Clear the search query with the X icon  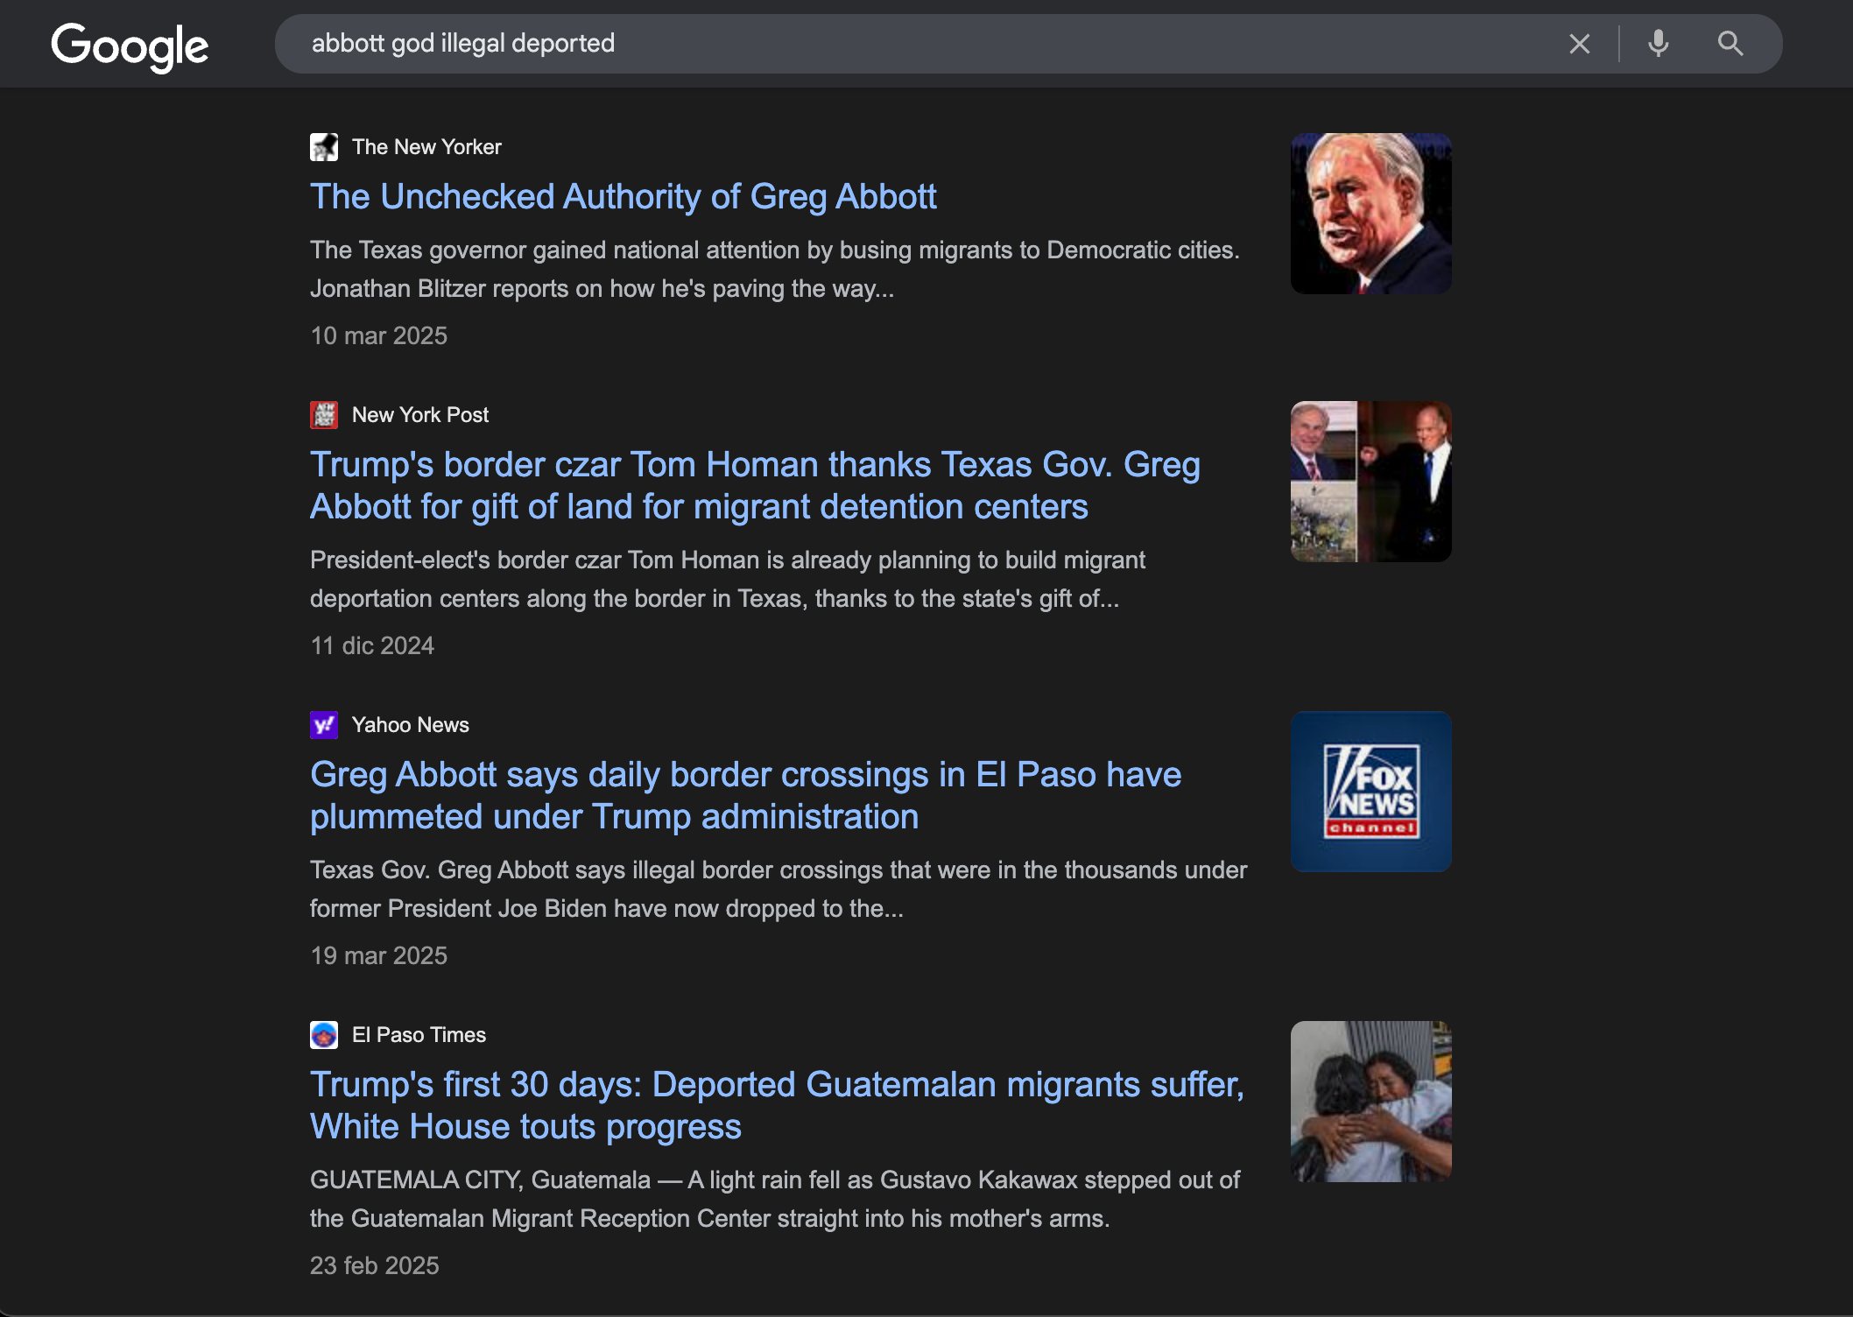(x=1579, y=44)
